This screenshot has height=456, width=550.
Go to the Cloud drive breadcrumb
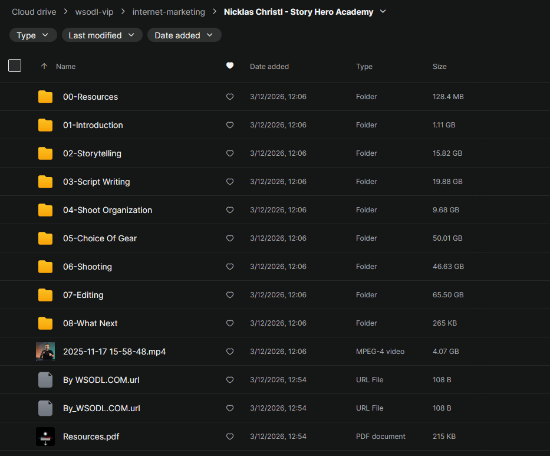point(34,12)
